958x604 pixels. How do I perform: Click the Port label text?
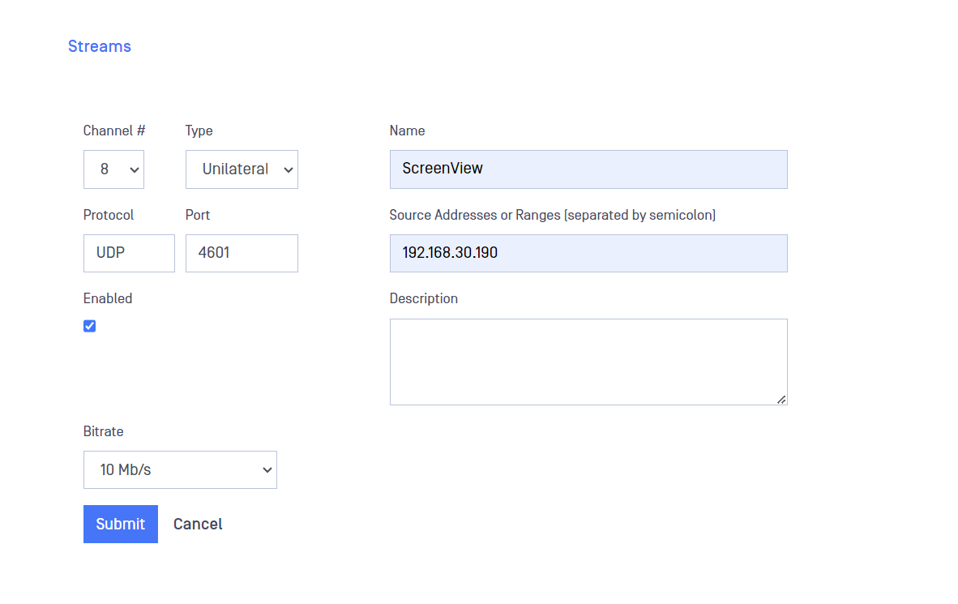[197, 215]
